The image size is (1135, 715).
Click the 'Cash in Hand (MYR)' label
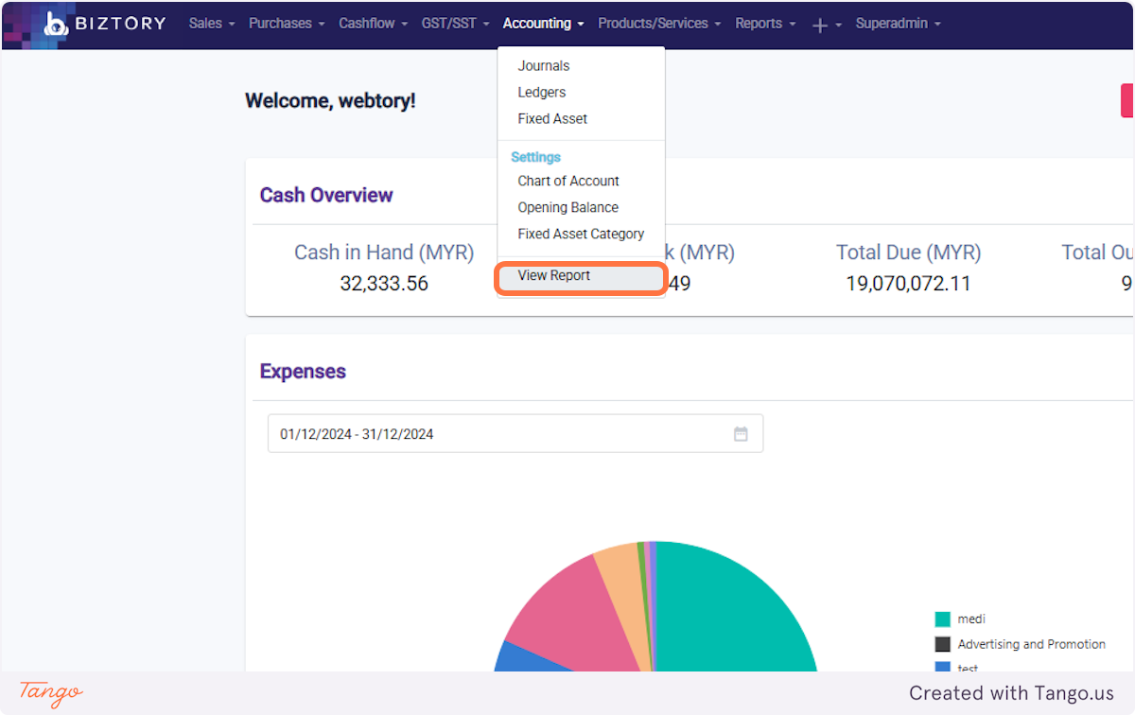click(x=384, y=253)
